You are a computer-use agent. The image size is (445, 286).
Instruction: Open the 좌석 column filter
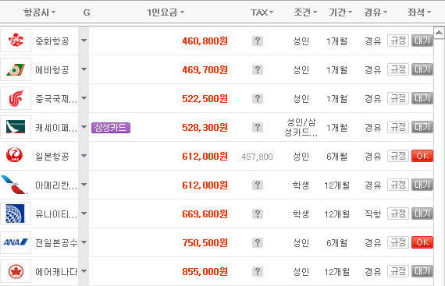click(x=419, y=12)
